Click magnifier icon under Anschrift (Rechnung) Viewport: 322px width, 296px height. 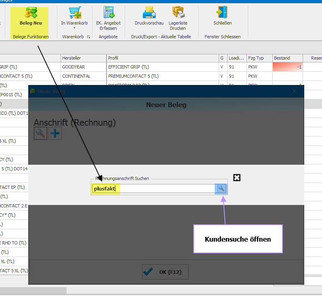(41, 133)
